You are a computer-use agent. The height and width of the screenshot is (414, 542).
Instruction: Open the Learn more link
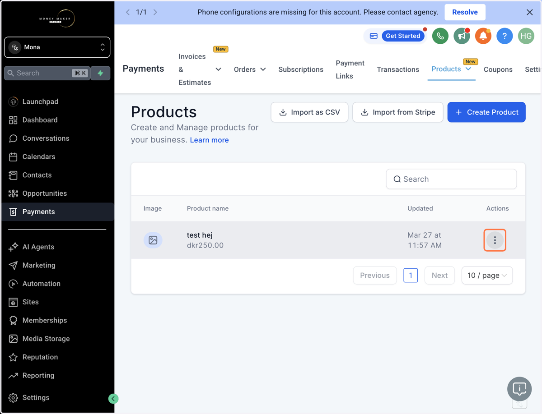209,140
